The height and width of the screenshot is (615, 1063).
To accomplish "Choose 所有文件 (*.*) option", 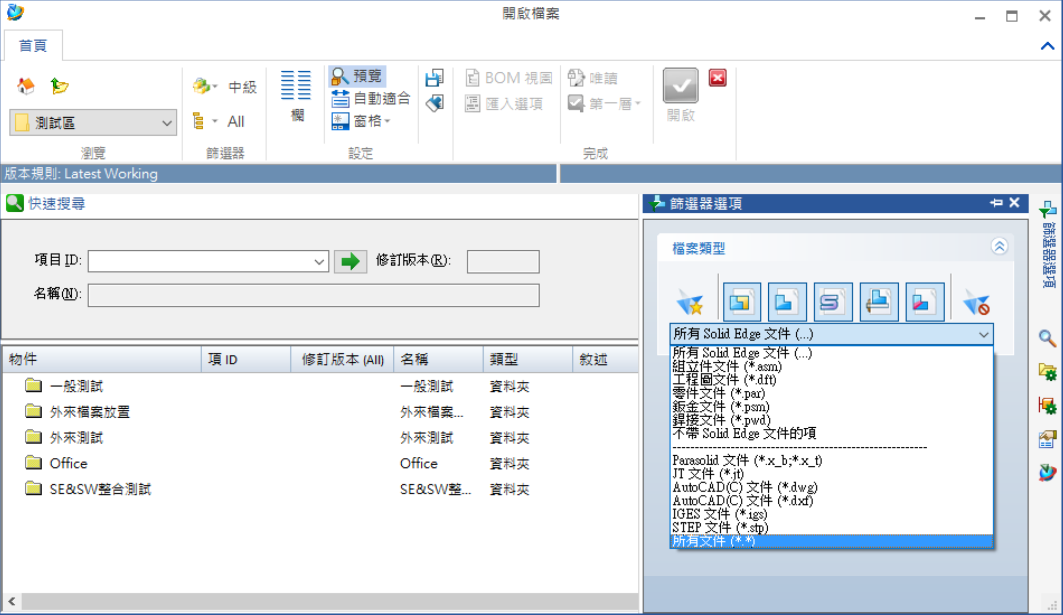I will tap(831, 541).
